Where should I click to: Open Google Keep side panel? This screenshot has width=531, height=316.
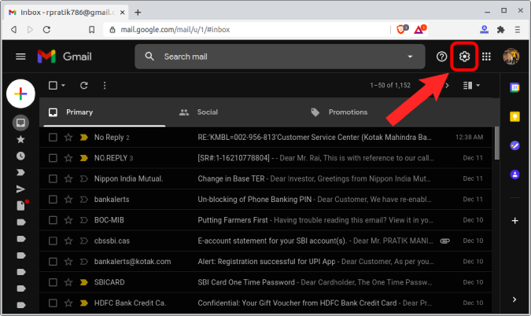[x=514, y=116]
